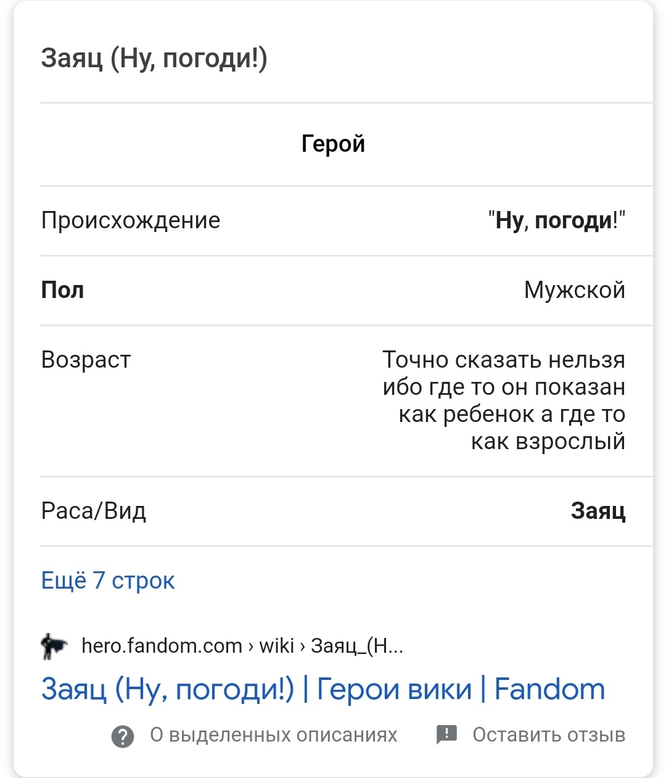Click the "Происхождение" row label

(131, 220)
